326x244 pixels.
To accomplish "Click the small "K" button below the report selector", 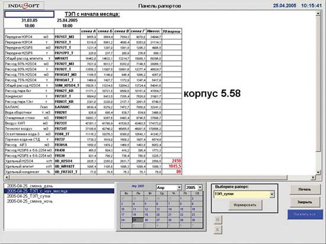I will click(x=218, y=230).
